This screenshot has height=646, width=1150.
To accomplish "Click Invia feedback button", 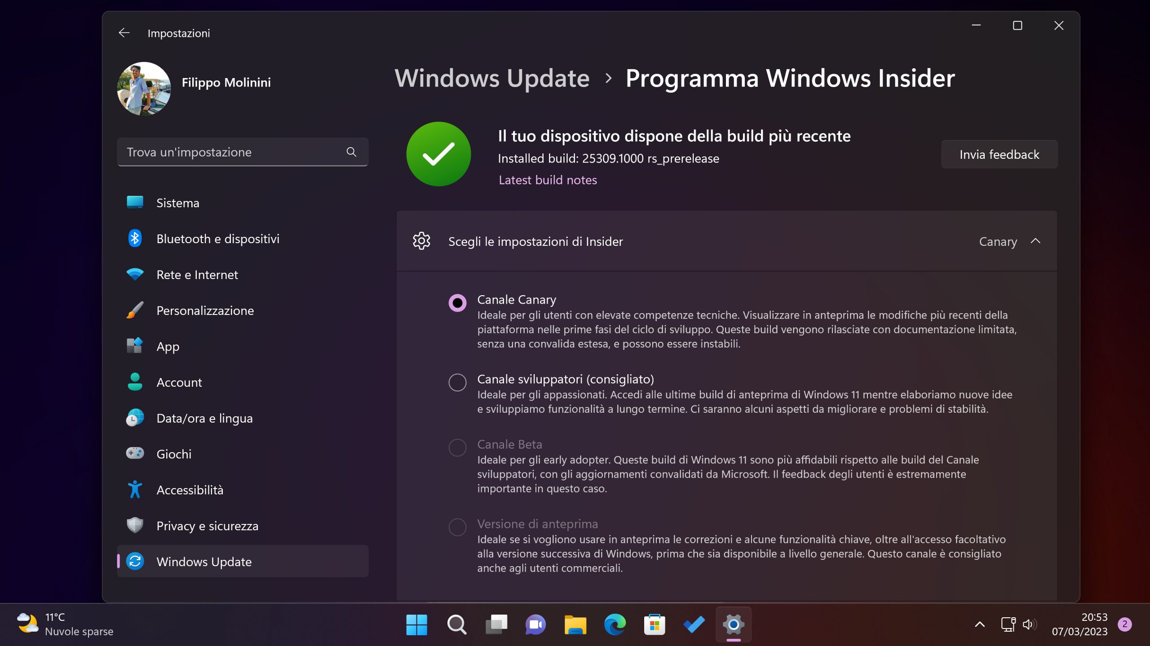I will click(x=999, y=154).
